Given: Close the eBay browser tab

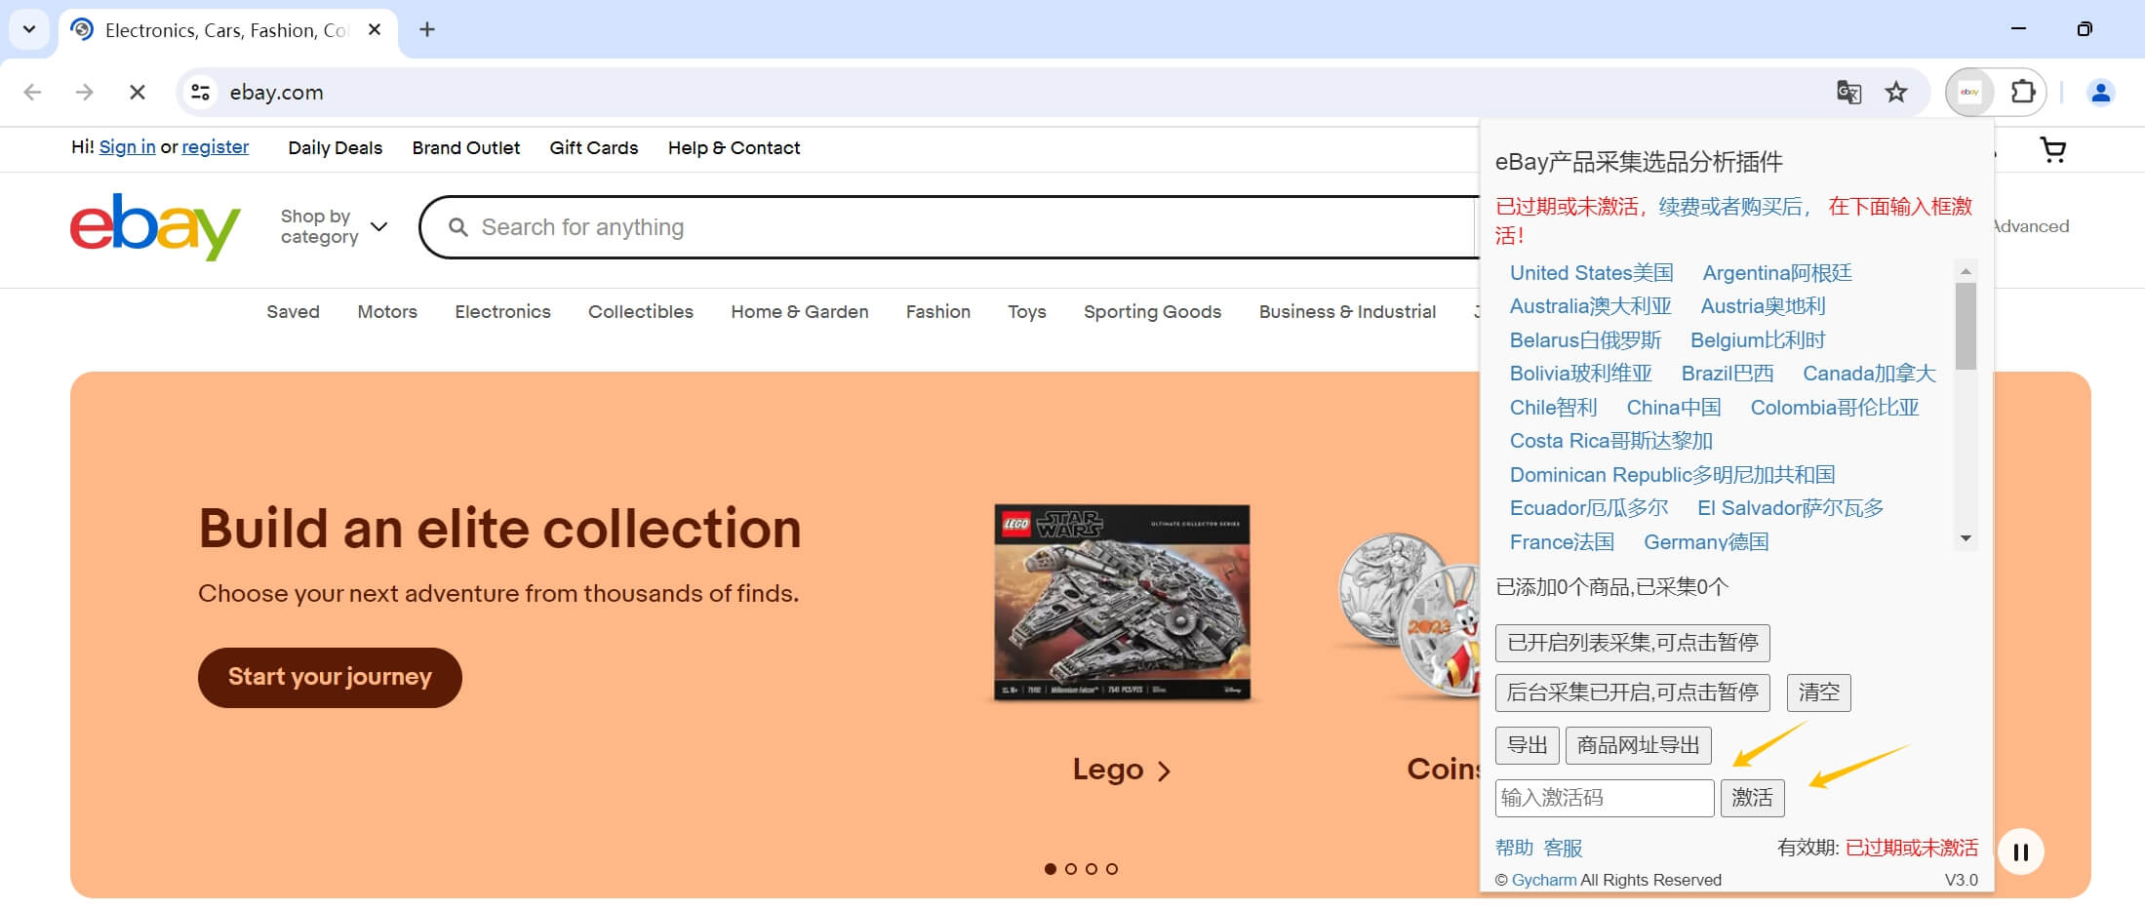Looking at the screenshot, I should 375,30.
